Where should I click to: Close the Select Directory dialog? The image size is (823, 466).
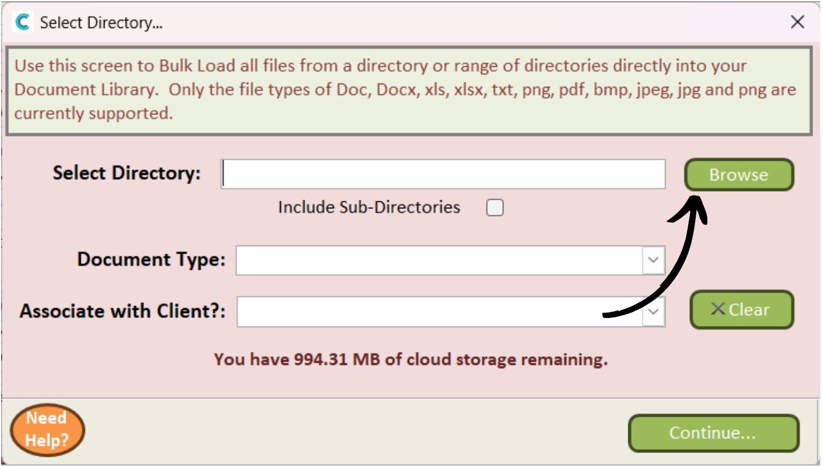click(797, 23)
